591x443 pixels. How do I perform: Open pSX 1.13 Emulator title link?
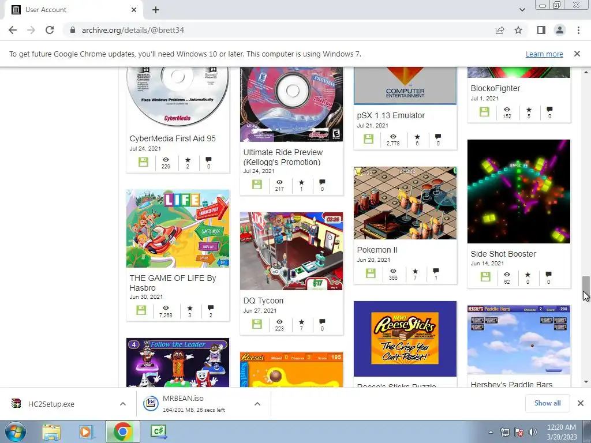pyautogui.click(x=391, y=115)
